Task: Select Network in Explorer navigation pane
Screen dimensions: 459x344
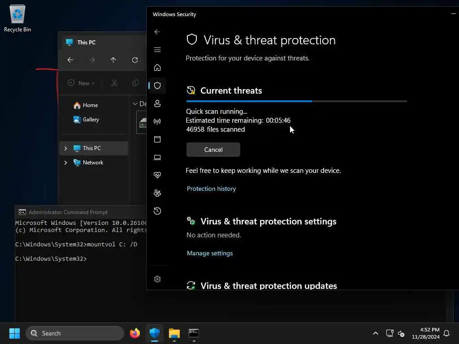Action: coord(94,162)
